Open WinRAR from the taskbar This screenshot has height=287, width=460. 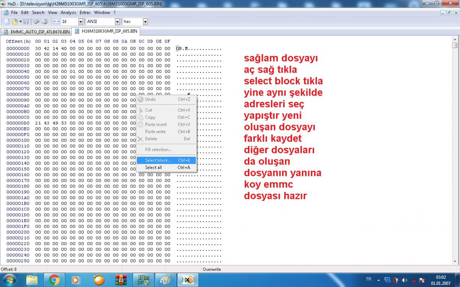121,280
